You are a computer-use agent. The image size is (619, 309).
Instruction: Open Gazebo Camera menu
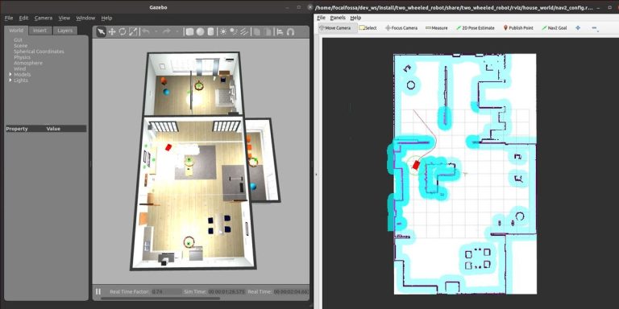tap(44, 18)
